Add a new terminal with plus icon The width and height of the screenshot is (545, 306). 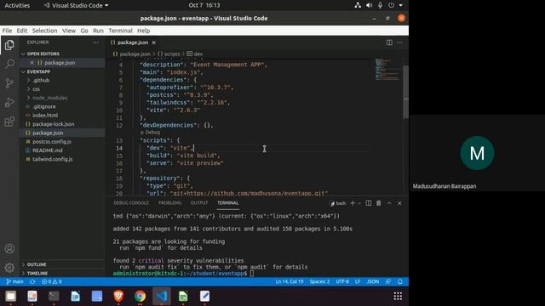point(353,203)
